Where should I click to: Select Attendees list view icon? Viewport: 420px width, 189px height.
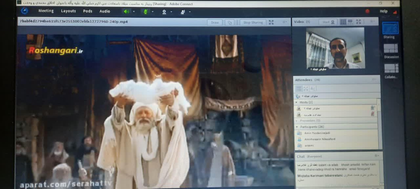[x=299, y=88]
